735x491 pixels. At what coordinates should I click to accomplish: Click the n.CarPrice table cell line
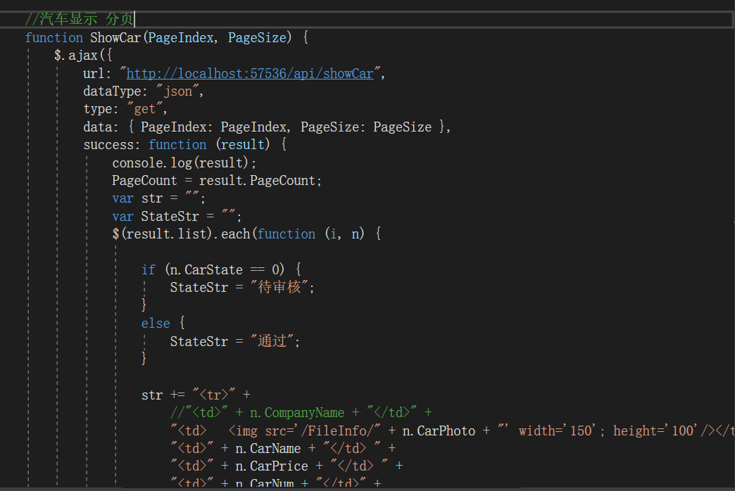287,466
